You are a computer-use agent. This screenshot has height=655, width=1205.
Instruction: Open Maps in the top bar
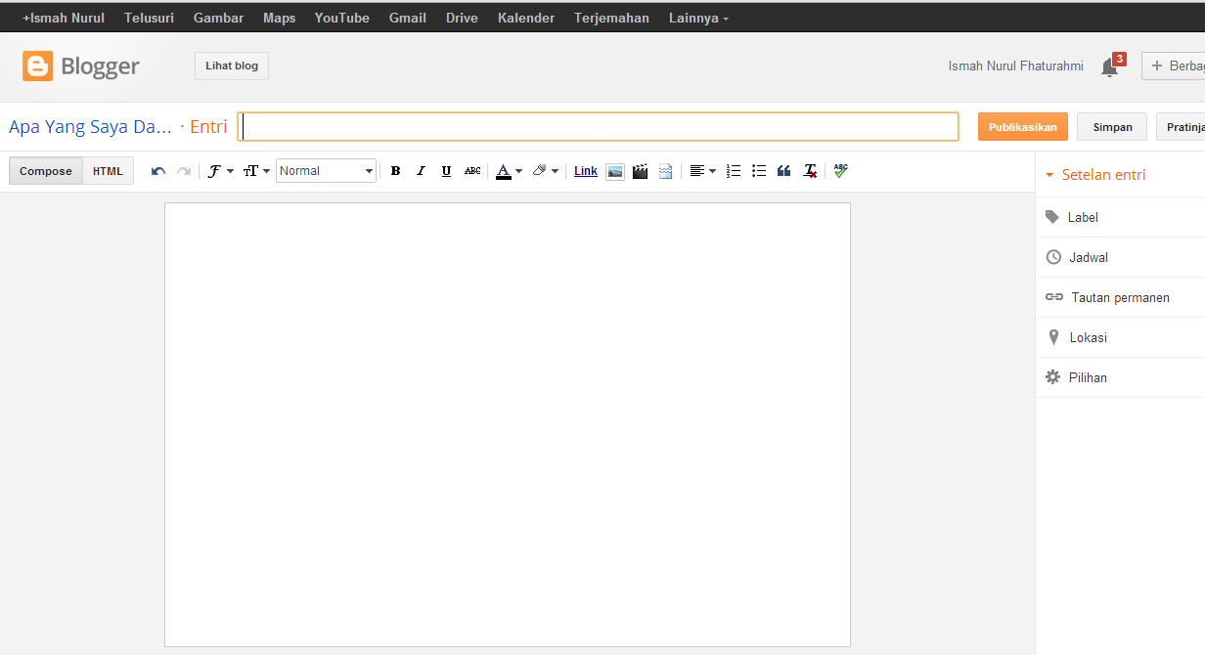point(279,18)
